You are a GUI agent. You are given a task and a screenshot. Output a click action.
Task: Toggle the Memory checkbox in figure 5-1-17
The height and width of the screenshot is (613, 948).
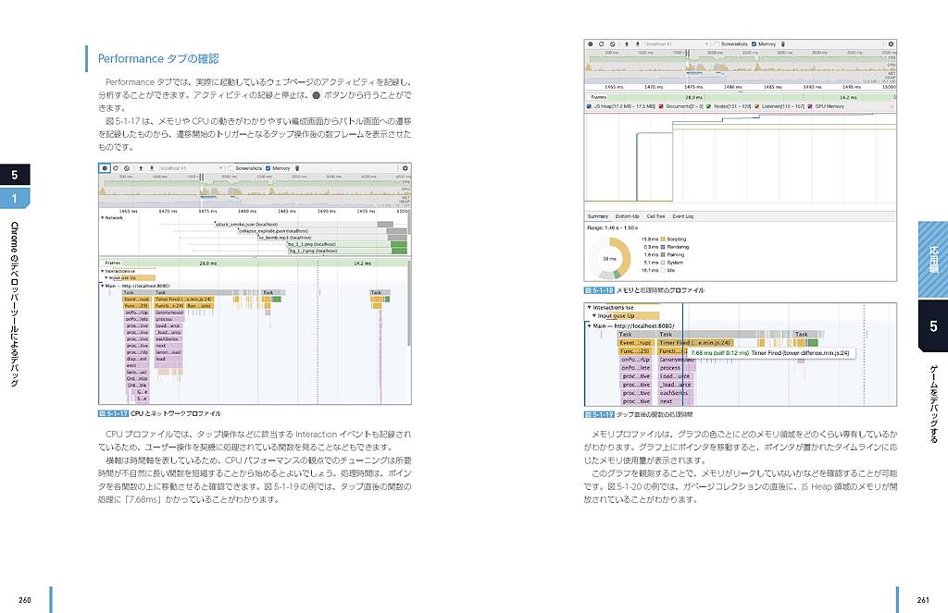(268, 168)
